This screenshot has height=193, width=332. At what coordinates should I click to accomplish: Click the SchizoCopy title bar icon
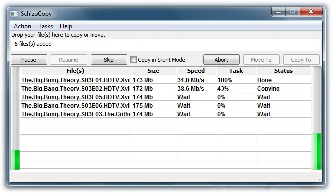coord(14,14)
